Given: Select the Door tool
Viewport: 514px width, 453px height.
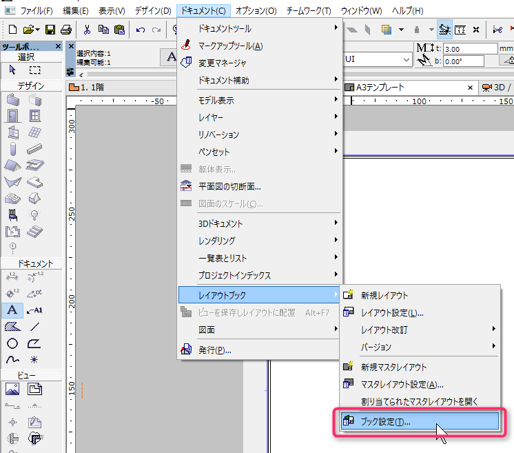Looking at the screenshot, I should point(13,116).
